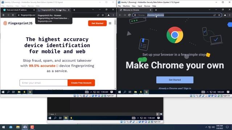
Task: Switch to large icons view in bottom VM window
Action: 161,114
